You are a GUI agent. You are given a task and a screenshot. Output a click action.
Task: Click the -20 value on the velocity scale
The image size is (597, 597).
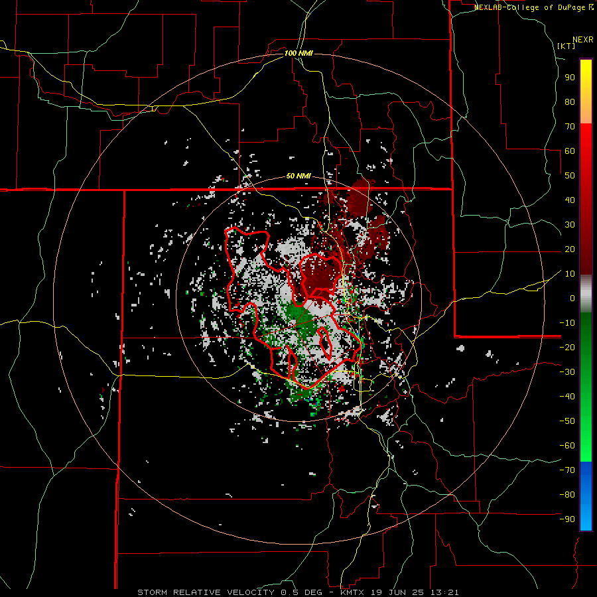coord(567,347)
